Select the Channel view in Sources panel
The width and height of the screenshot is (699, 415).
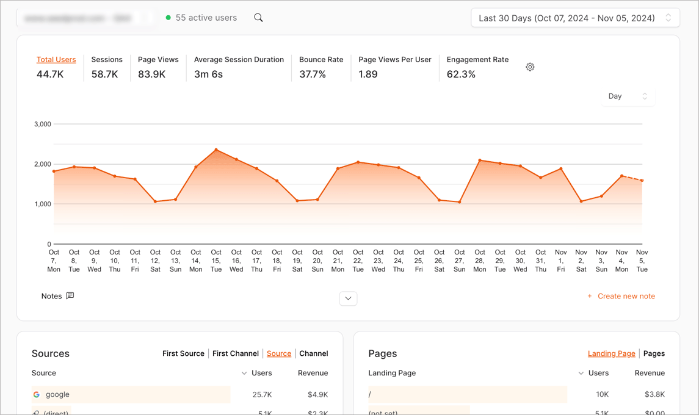(x=313, y=353)
